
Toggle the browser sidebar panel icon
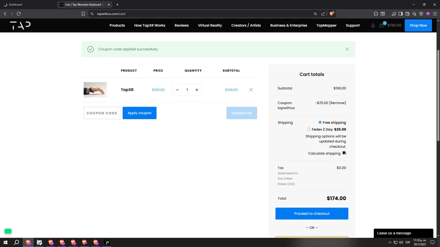(400, 14)
